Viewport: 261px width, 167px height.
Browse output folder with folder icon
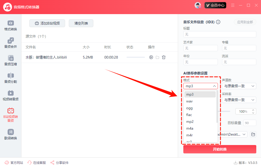[x=253, y=134]
